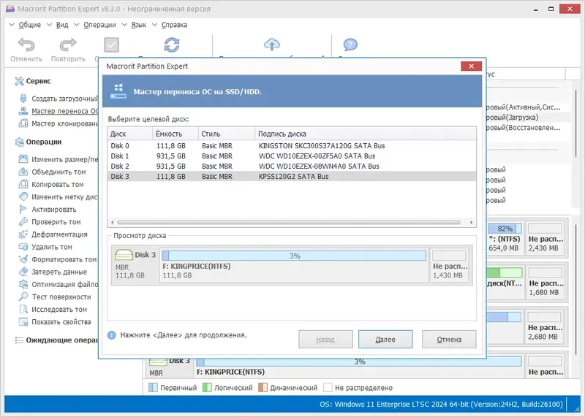Click the Redo arrow icon in toolbar
The image size is (585, 417).
pos(68,45)
